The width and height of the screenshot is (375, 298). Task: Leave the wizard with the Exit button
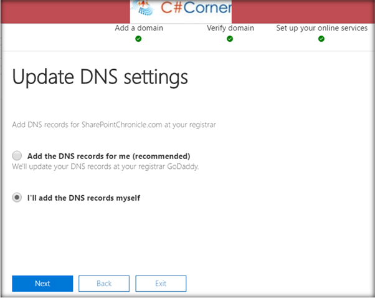(x=161, y=284)
